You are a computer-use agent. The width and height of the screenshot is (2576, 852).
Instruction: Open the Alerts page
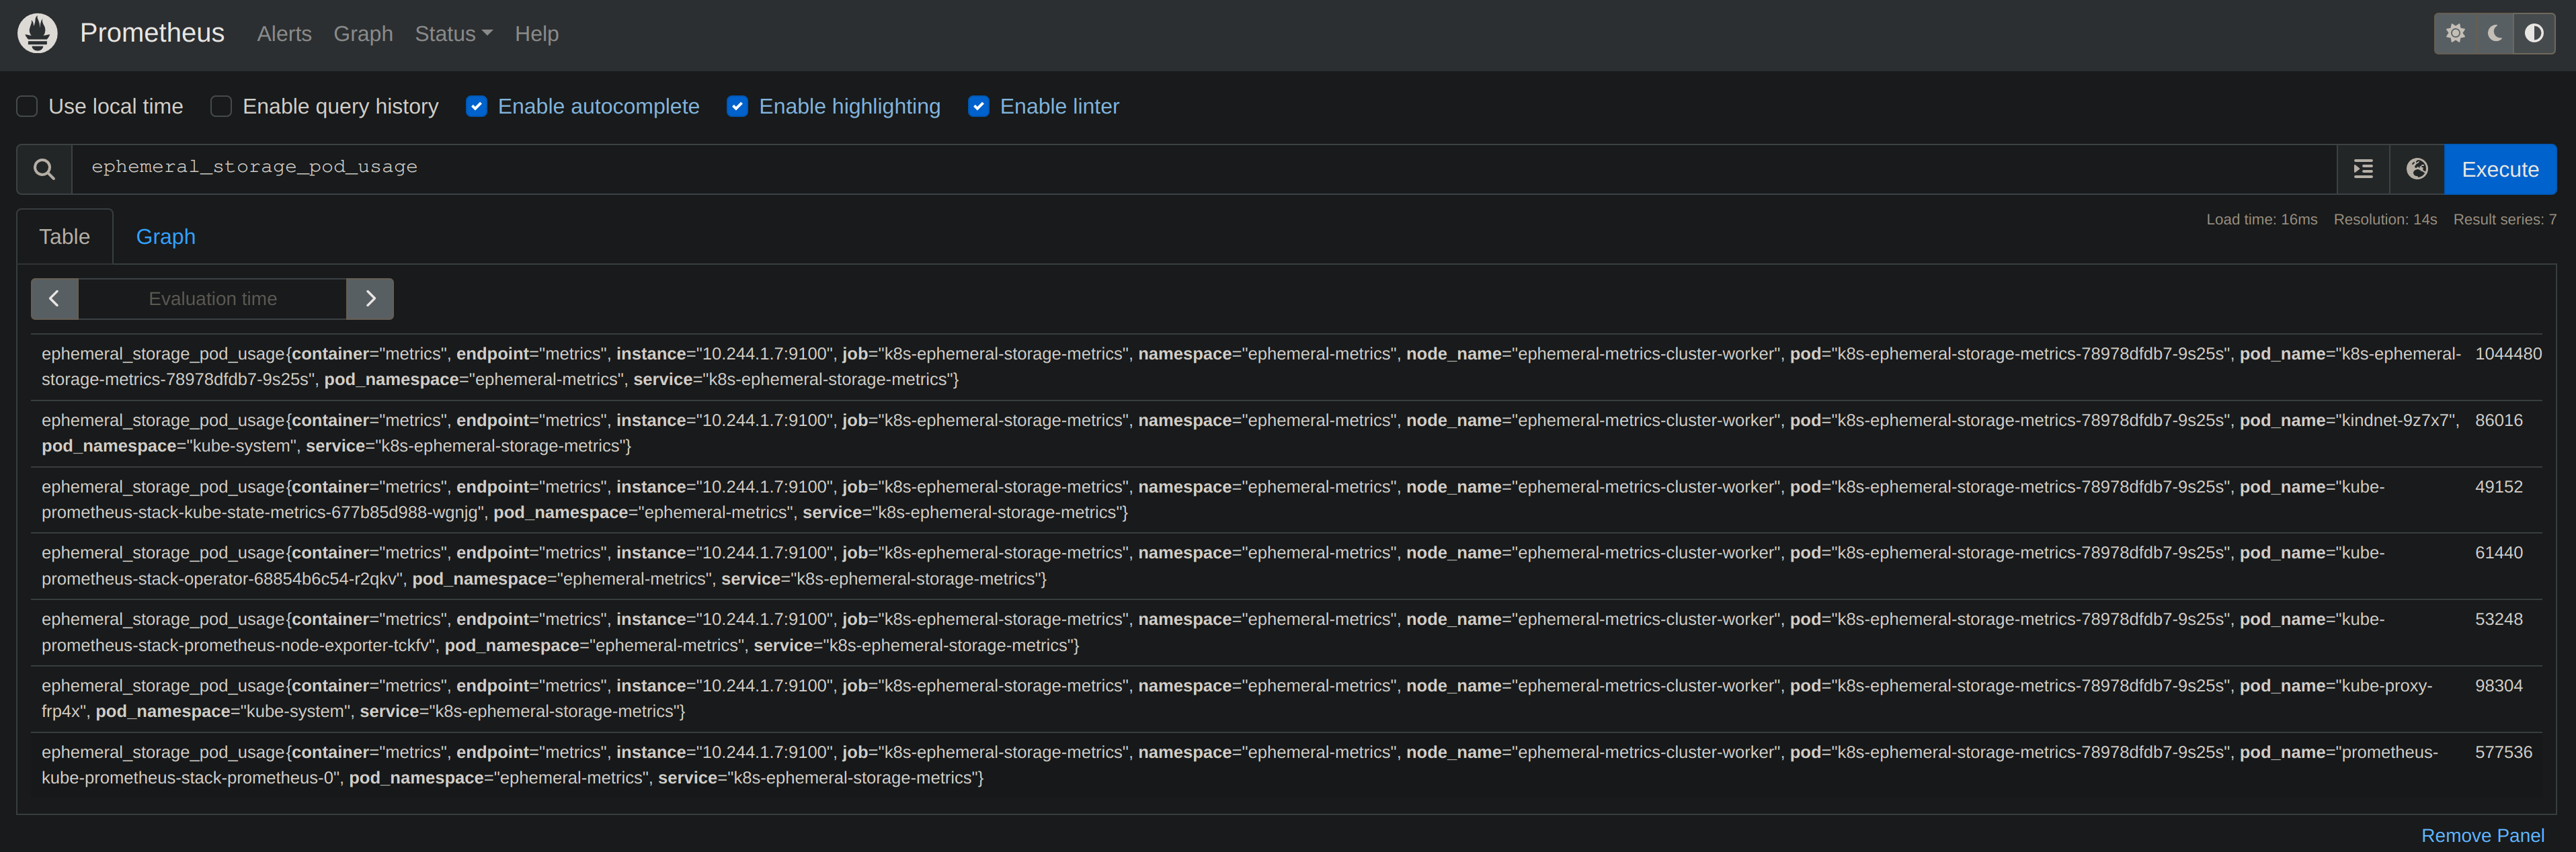[x=284, y=34]
